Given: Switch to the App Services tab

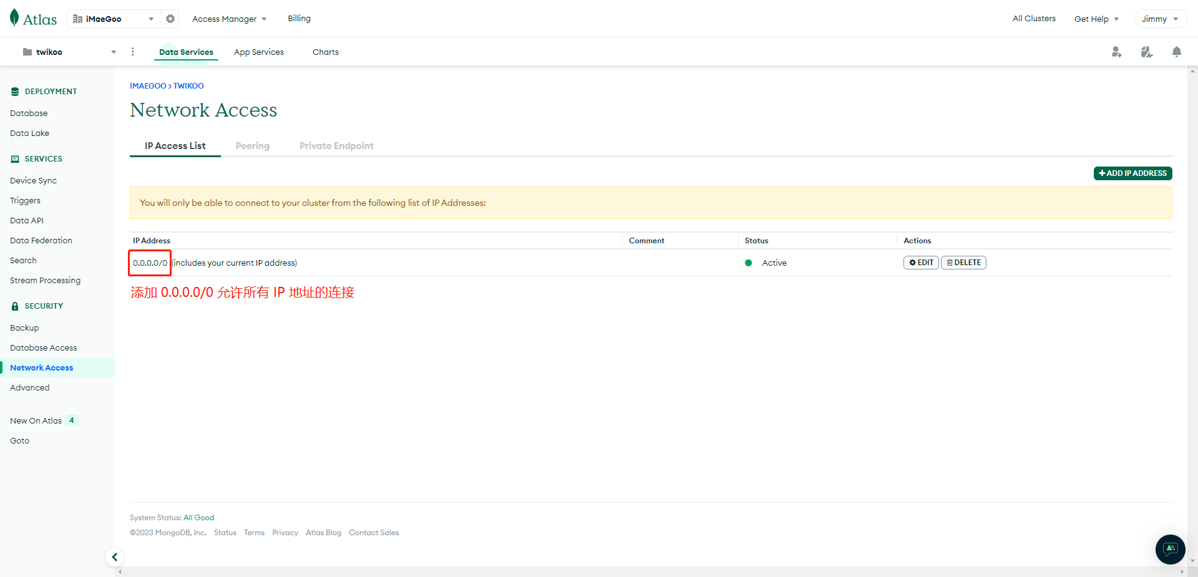Looking at the screenshot, I should pyautogui.click(x=258, y=52).
